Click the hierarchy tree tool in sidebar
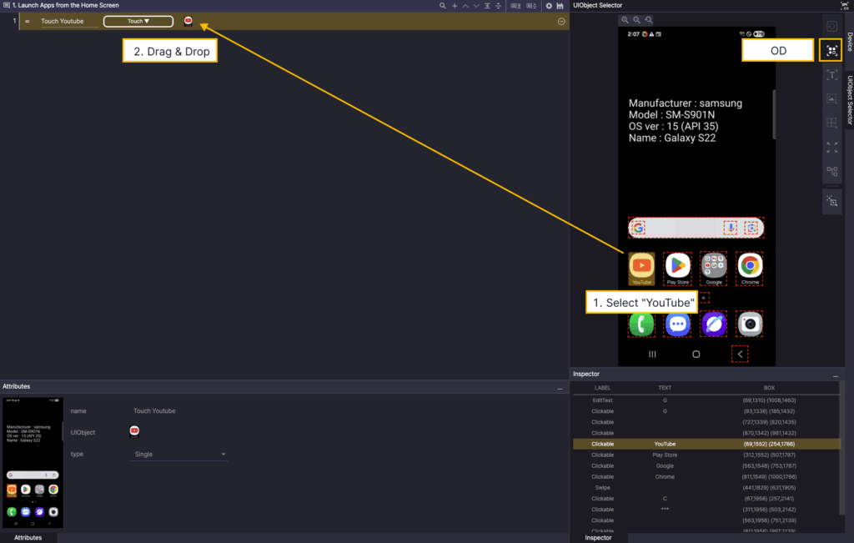This screenshot has height=543, width=854. click(831, 172)
